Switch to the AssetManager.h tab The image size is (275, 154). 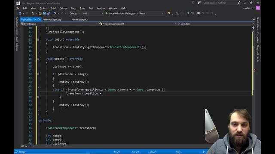[x=80, y=20]
